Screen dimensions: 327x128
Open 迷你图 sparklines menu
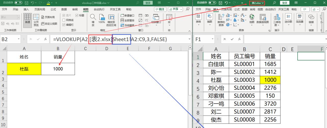288,19
